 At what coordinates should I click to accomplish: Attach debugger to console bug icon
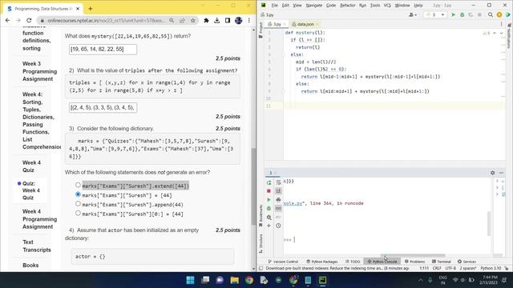pyautogui.click(x=269, y=208)
